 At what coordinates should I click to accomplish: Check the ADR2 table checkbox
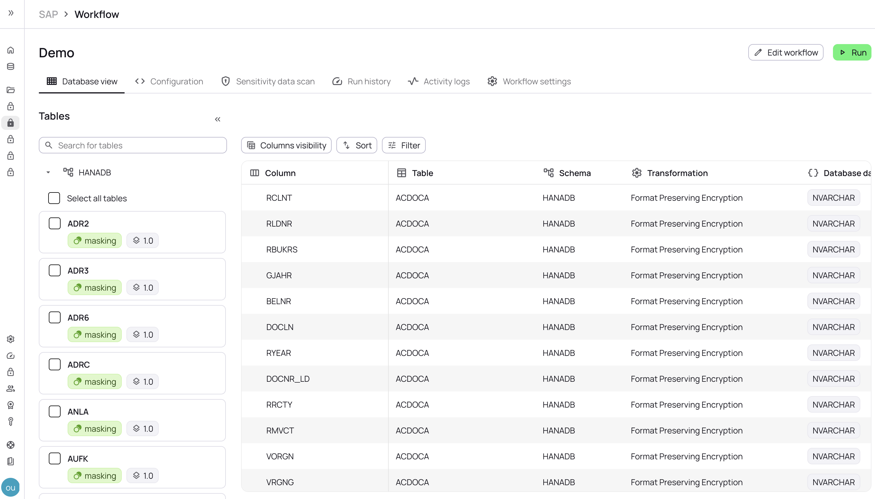pyautogui.click(x=54, y=223)
